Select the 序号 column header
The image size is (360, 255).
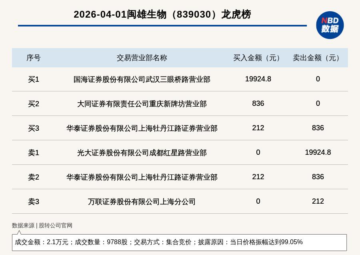[34, 58]
